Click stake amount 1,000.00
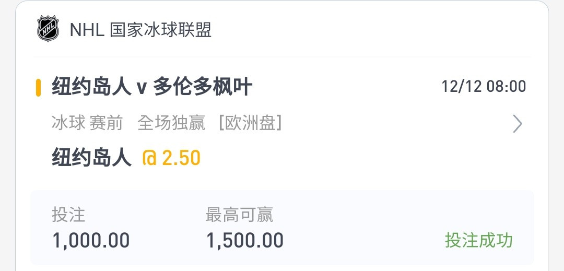564x271 pixels. tap(91, 240)
